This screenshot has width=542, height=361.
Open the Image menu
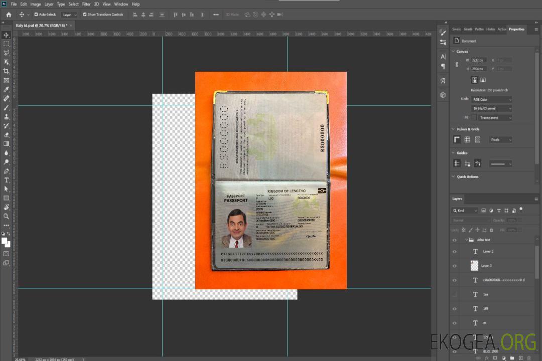pos(35,4)
